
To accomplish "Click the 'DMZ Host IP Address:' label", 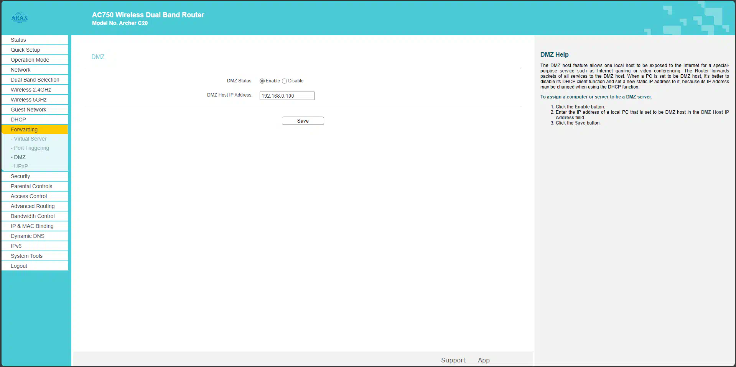I will click(x=230, y=95).
